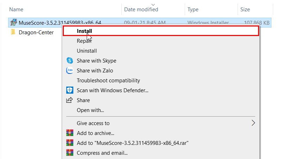Image resolution: width=282 pixels, height=159 pixels.
Task: Click the Dragon-Center folder icon
Action: 13,32
